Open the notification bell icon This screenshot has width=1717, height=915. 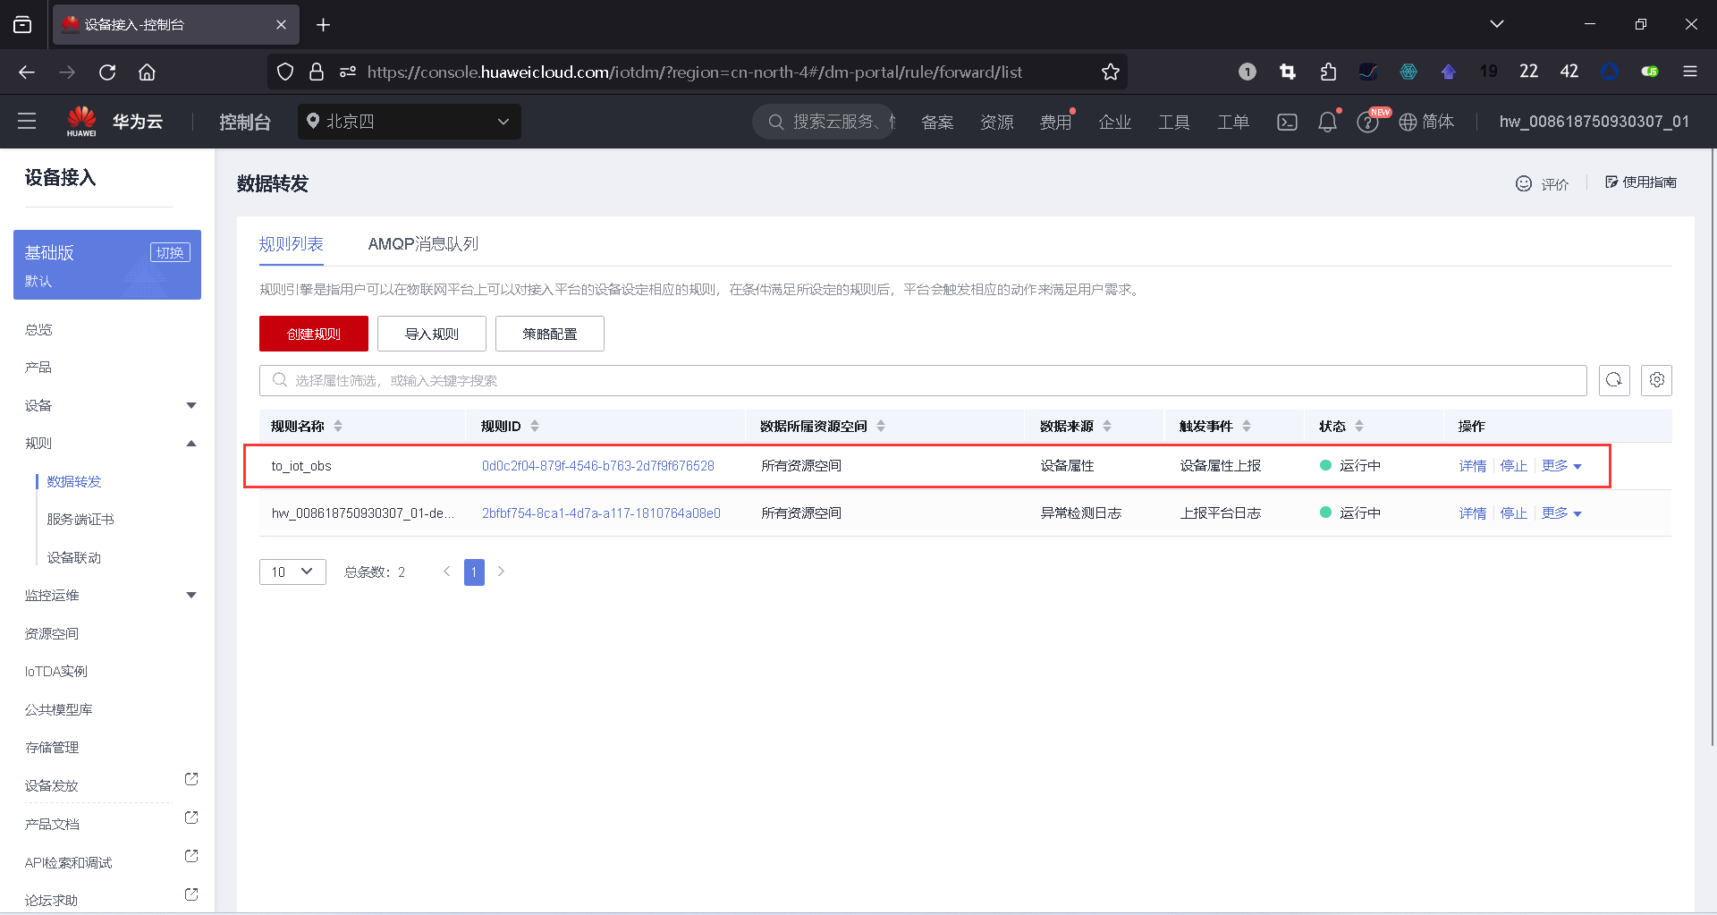tap(1327, 122)
